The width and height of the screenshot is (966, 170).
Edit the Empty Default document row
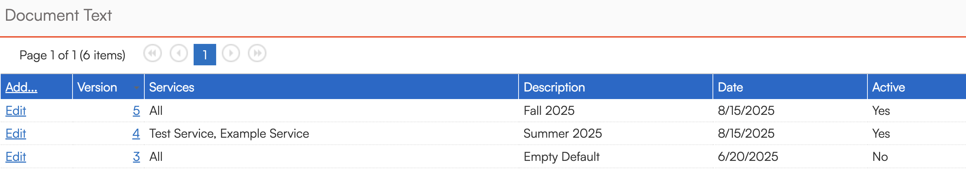pos(16,157)
